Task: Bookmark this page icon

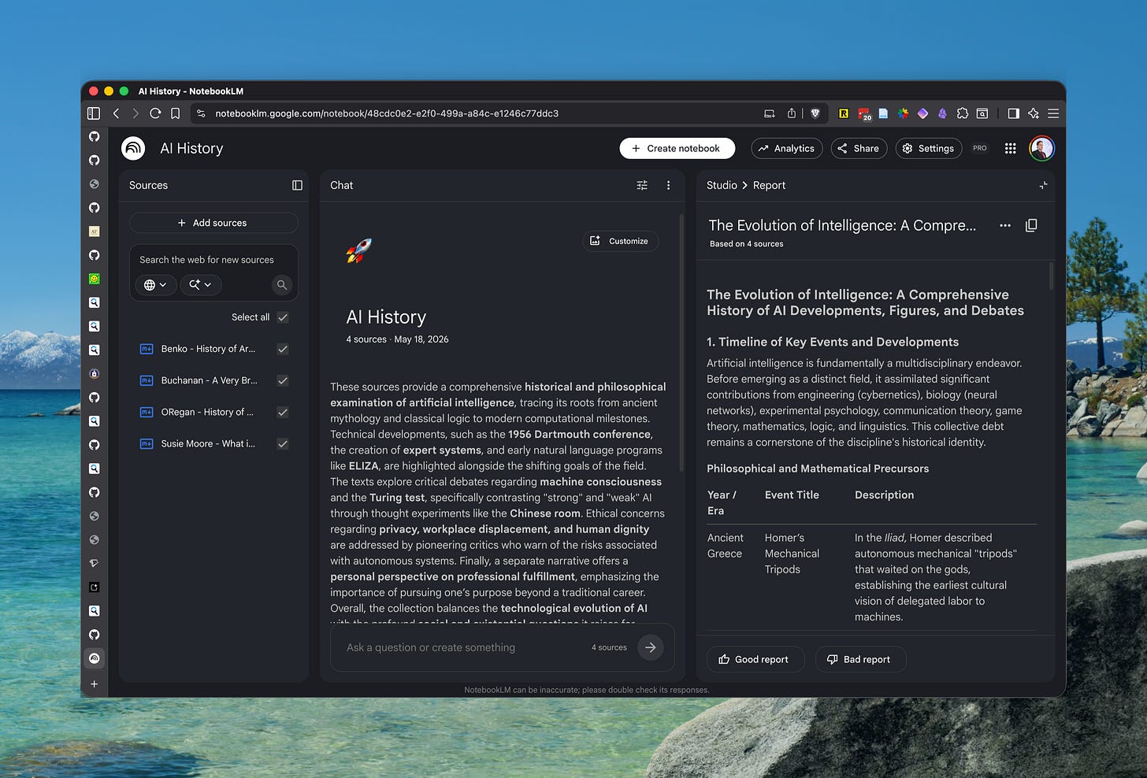Action: click(x=176, y=113)
